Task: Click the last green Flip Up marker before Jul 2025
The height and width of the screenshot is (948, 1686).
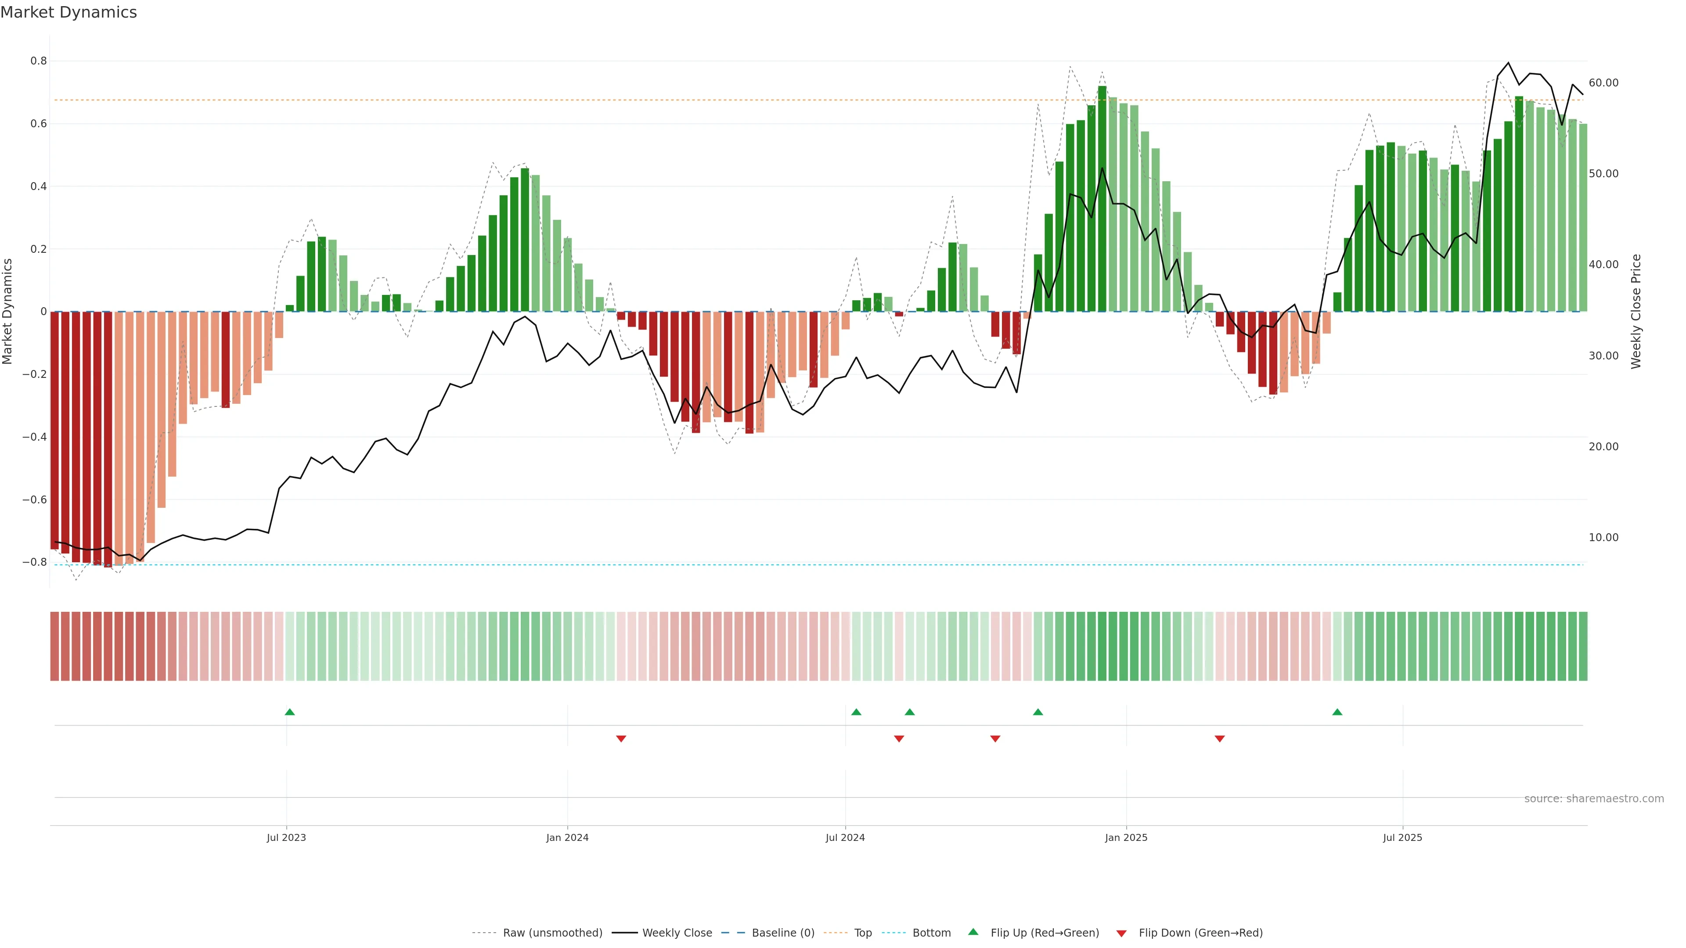Action: (x=1337, y=712)
